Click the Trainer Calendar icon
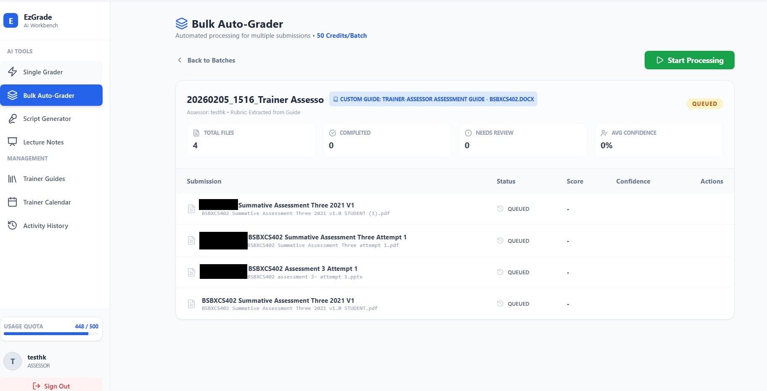 [13, 202]
